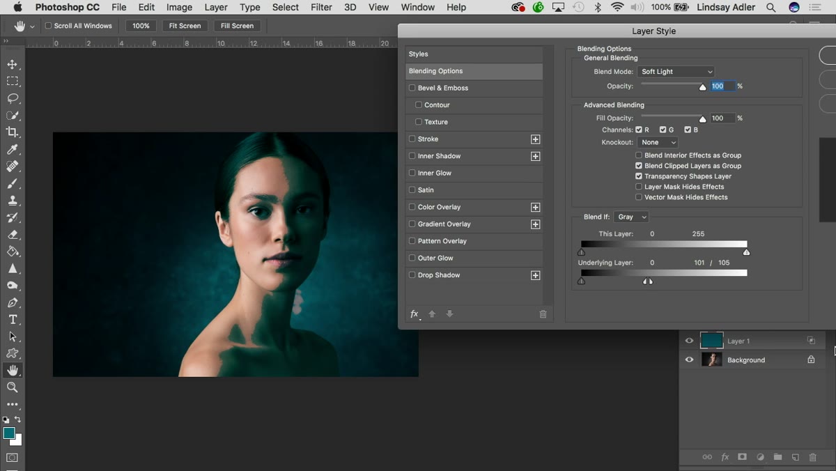836x471 pixels.
Task: Click the Fit Screen button
Action: (185, 26)
